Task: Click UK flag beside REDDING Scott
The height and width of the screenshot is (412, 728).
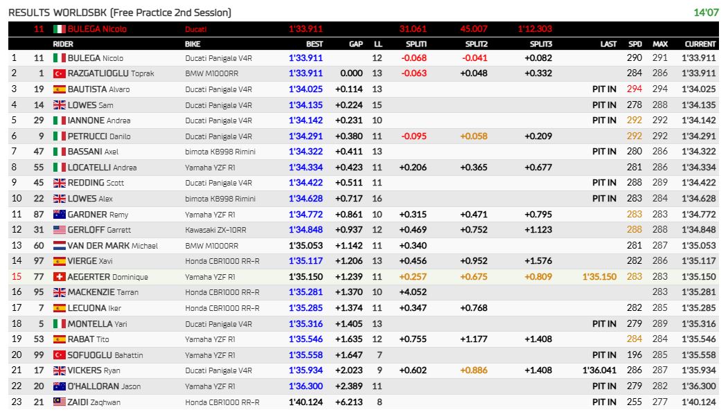Action: click(x=60, y=183)
